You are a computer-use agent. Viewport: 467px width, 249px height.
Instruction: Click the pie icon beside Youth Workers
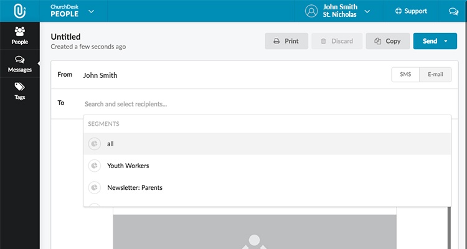click(x=95, y=166)
